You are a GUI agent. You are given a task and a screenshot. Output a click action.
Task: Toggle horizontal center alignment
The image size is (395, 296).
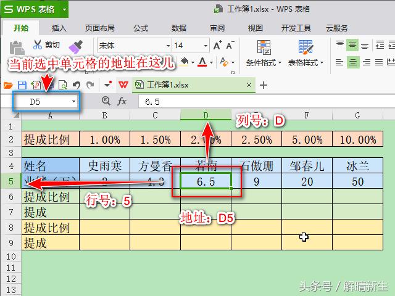pyautogui.click(x=352, y=62)
